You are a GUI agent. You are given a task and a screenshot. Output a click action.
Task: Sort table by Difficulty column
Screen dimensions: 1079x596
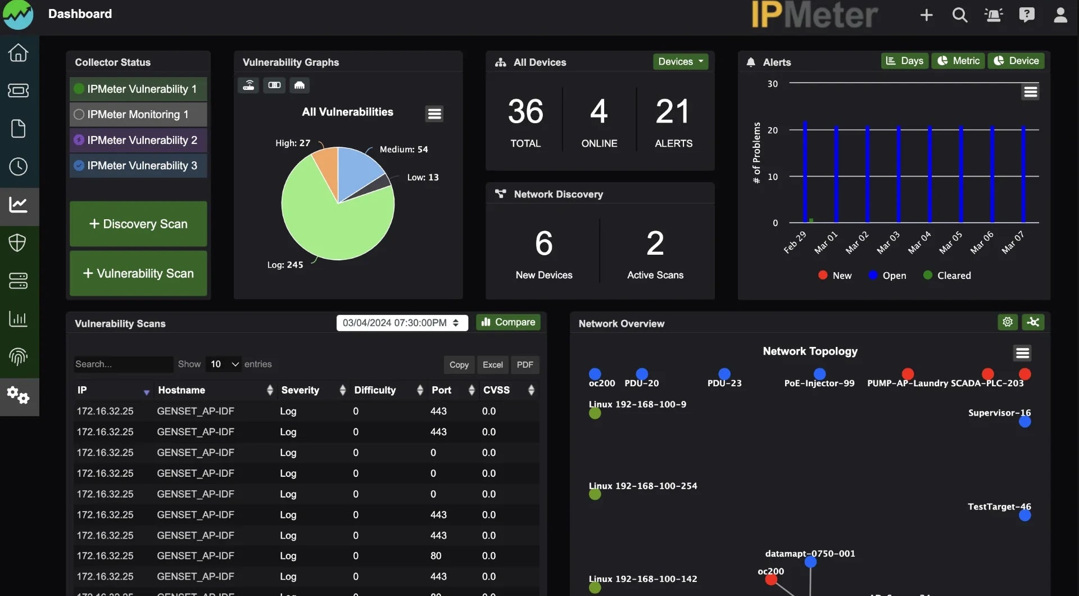pos(388,390)
